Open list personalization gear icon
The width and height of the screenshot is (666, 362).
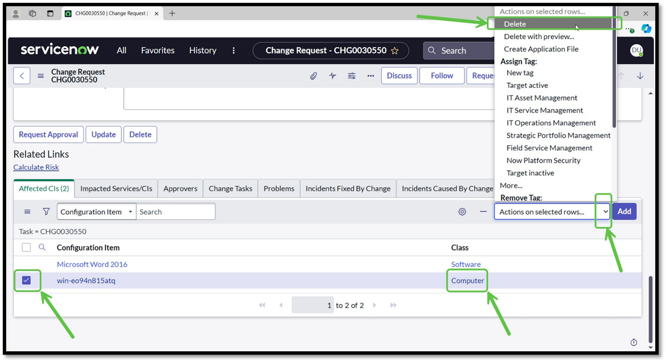(x=462, y=212)
